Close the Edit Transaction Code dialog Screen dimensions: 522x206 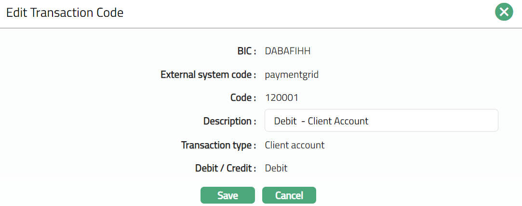(504, 12)
